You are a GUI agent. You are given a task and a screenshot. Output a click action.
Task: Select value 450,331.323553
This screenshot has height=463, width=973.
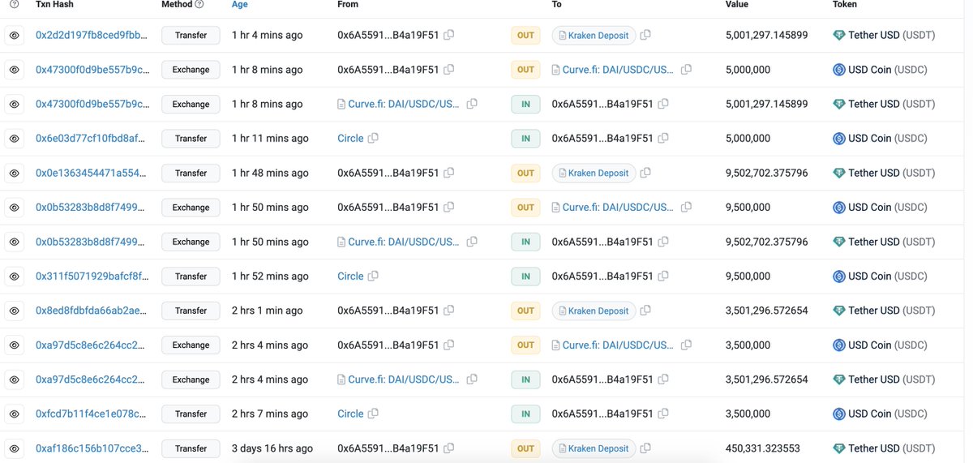click(x=762, y=448)
